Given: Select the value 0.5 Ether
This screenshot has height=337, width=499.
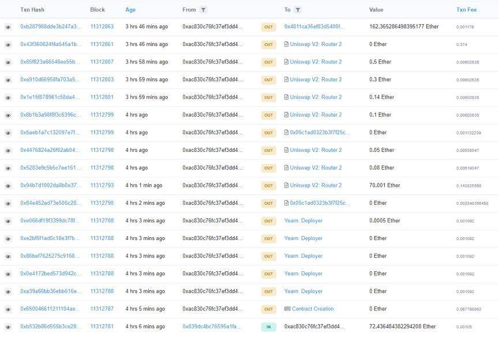Looking at the screenshot, I should click(x=380, y=62).
